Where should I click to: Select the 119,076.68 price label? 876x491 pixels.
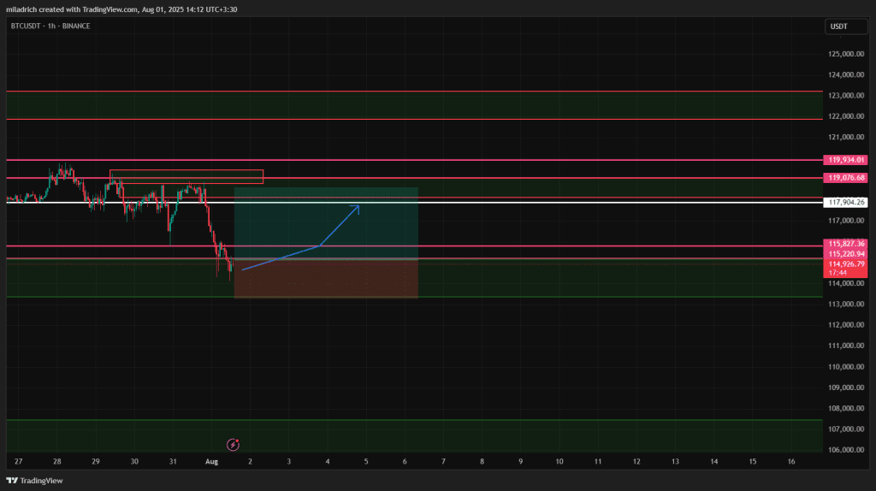pos(848,178)
